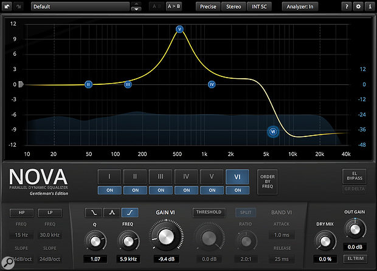Toggle band I ON switch

coord(109,190)
